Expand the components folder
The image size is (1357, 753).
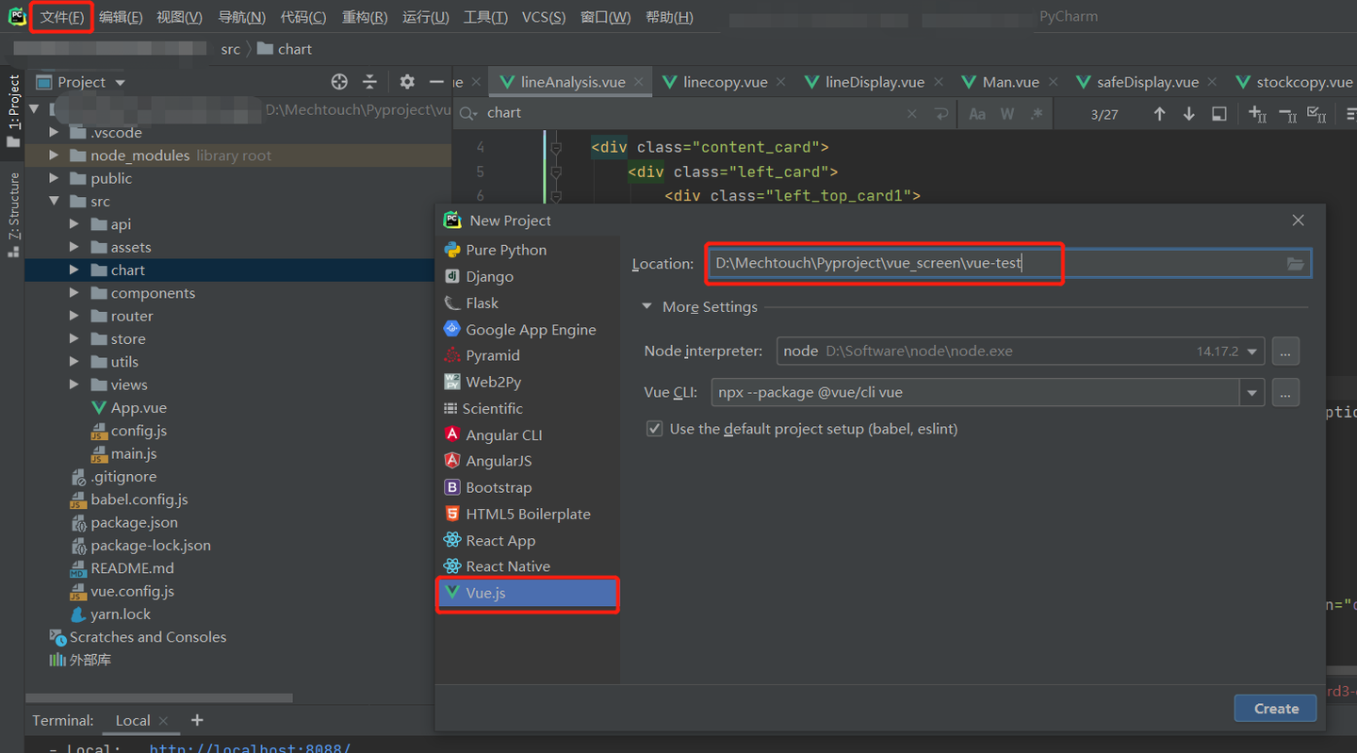pos(74,293)
